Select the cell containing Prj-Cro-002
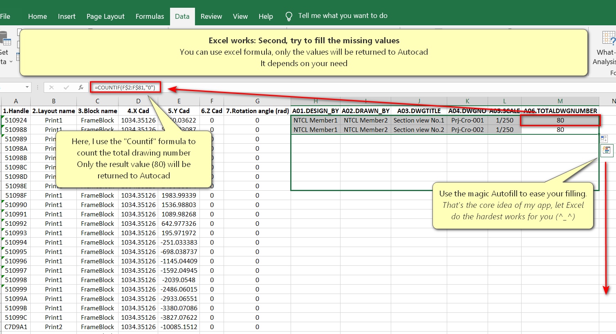This screenshot has width=616, height=334. pos(467,130)
